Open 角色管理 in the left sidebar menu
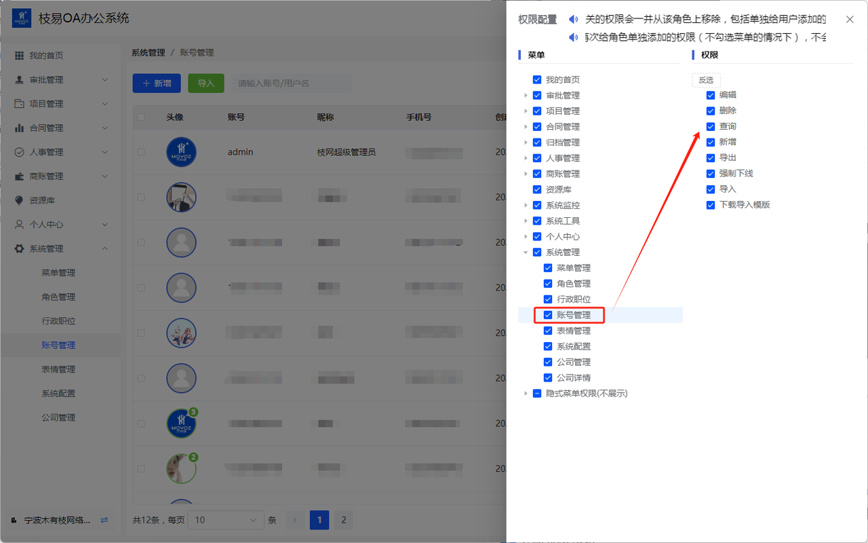The width and height of the screenshot is (868, 543). coord(58,297)
